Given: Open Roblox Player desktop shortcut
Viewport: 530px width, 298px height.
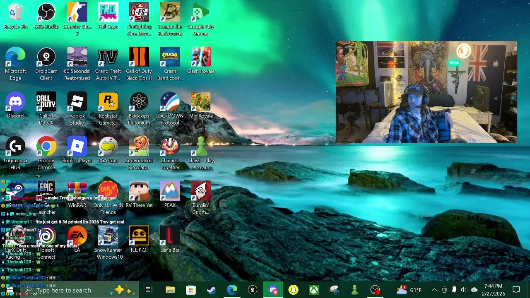Looking at the screenshot, I should [77, 150].
